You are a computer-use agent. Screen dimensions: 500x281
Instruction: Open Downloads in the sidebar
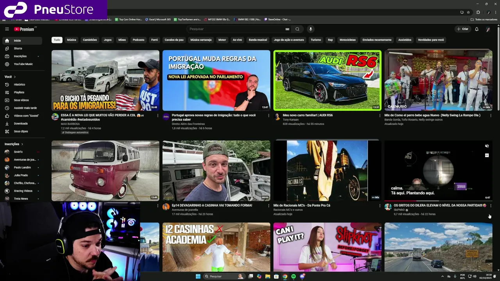coord(22,123)
